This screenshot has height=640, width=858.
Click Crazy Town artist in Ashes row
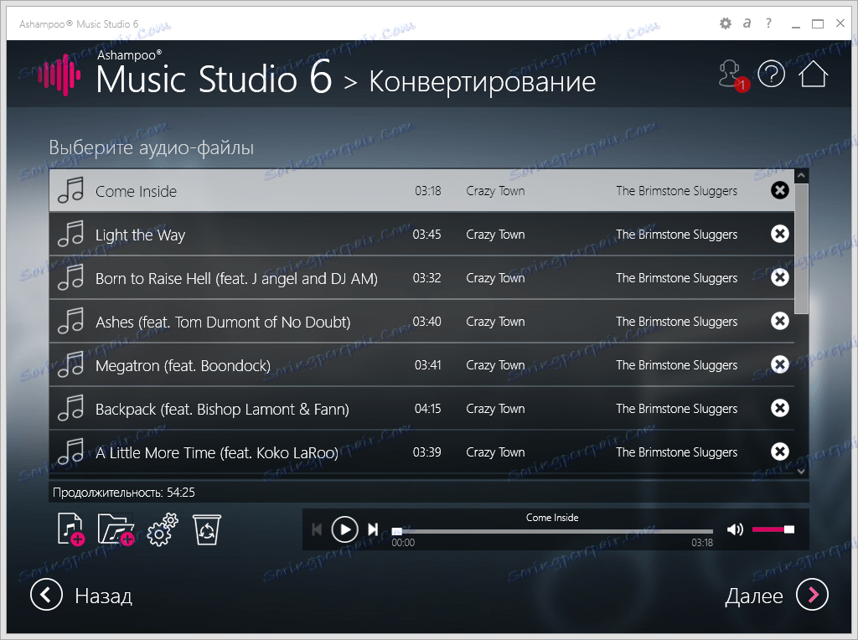(495, 322)
